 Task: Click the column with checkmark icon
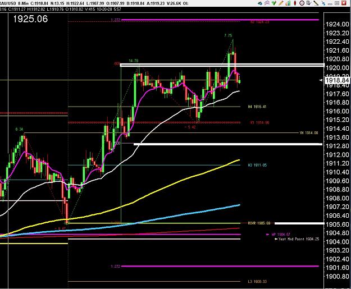pyautogui.click(x=309, y=3)
